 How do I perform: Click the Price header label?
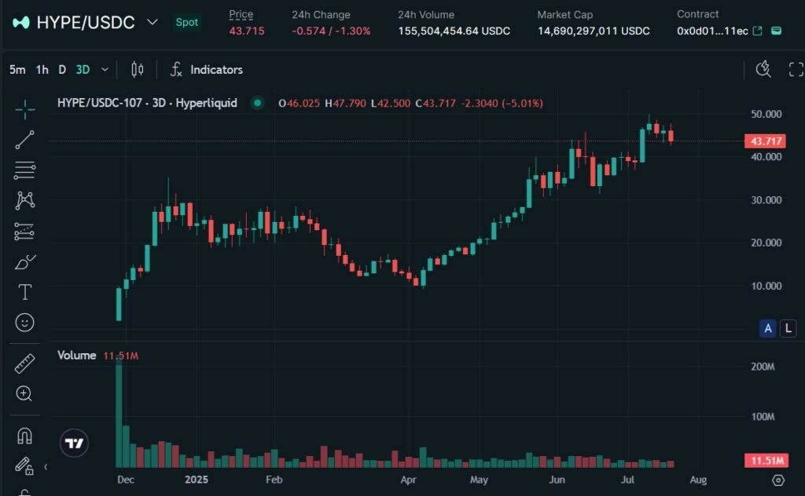(241, 14)
